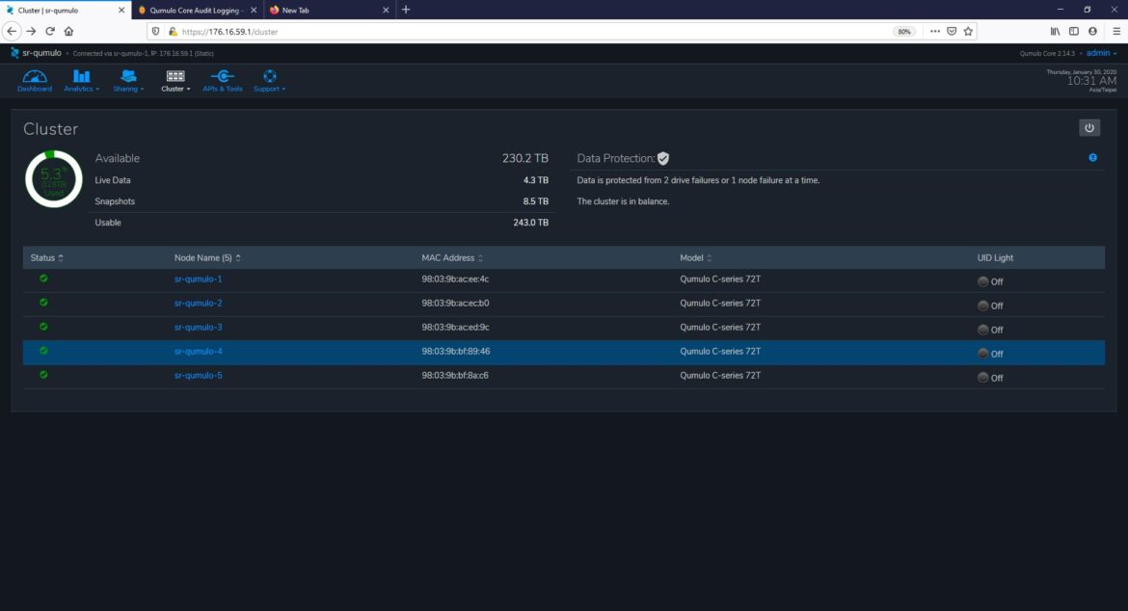Bookmark this page with the star

[968, 31]
